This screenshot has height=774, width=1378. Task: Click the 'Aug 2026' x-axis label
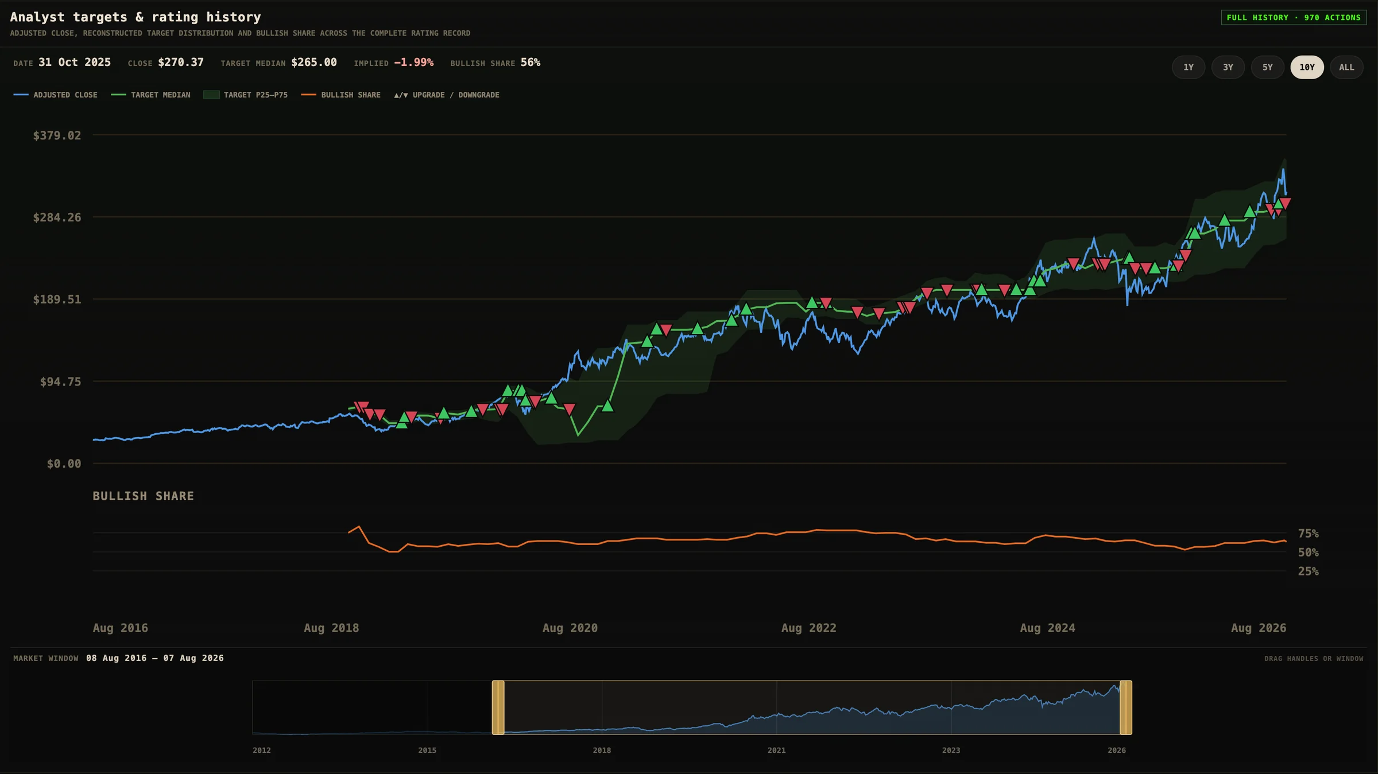point(1259,628)
